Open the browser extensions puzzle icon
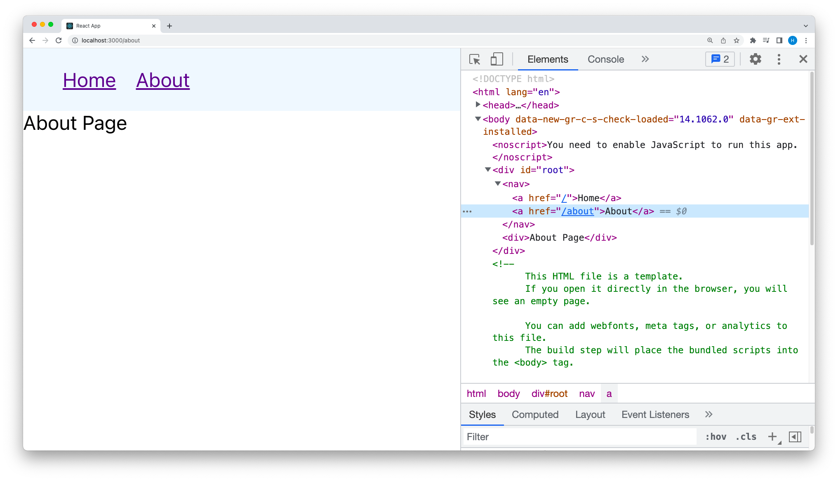 753,40
